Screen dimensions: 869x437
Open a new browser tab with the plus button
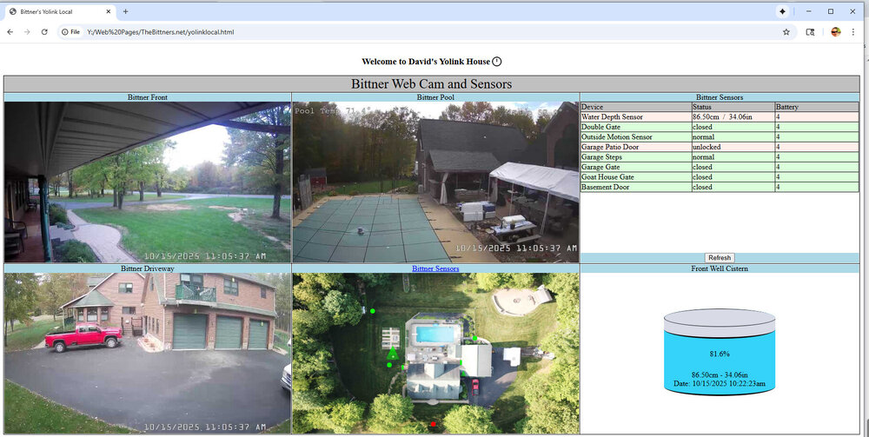point(125,11)
